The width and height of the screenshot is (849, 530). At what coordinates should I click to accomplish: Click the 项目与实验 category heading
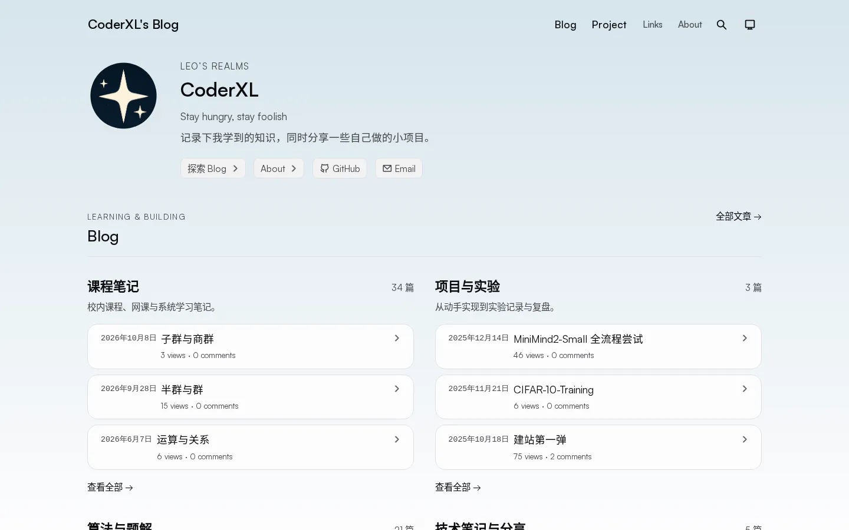click(468, 287)
